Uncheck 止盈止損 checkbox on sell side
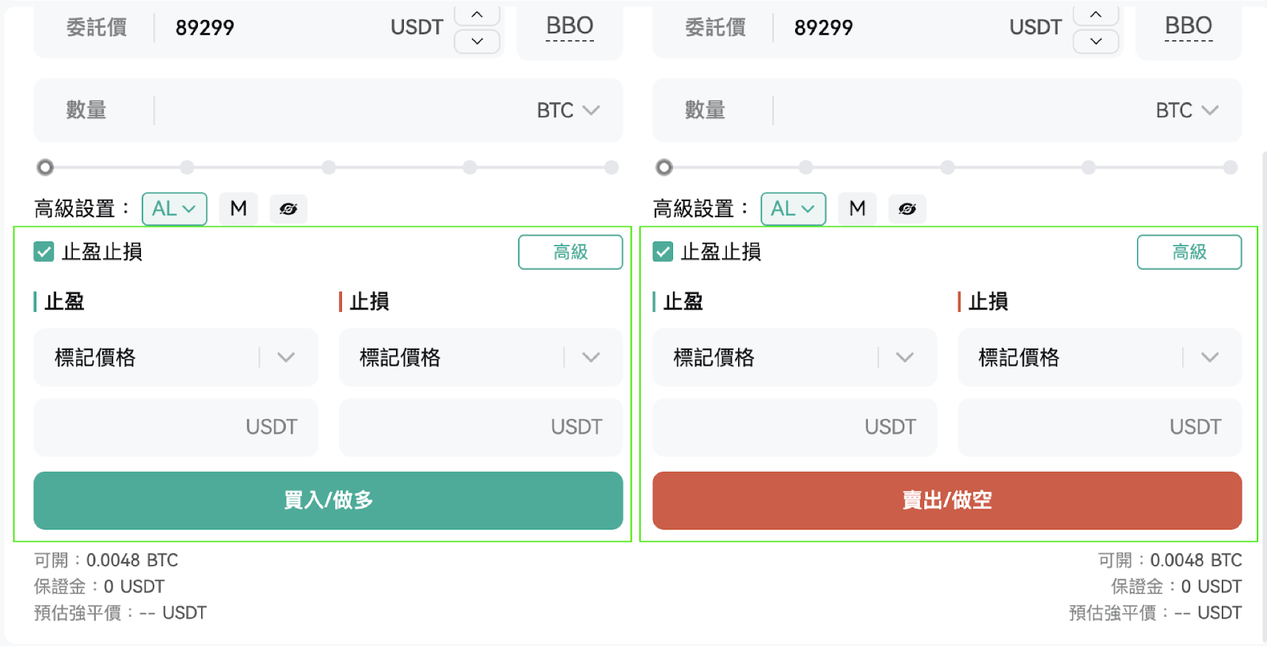The height and width of the screenshot is (646, 1267). (663, 252)
